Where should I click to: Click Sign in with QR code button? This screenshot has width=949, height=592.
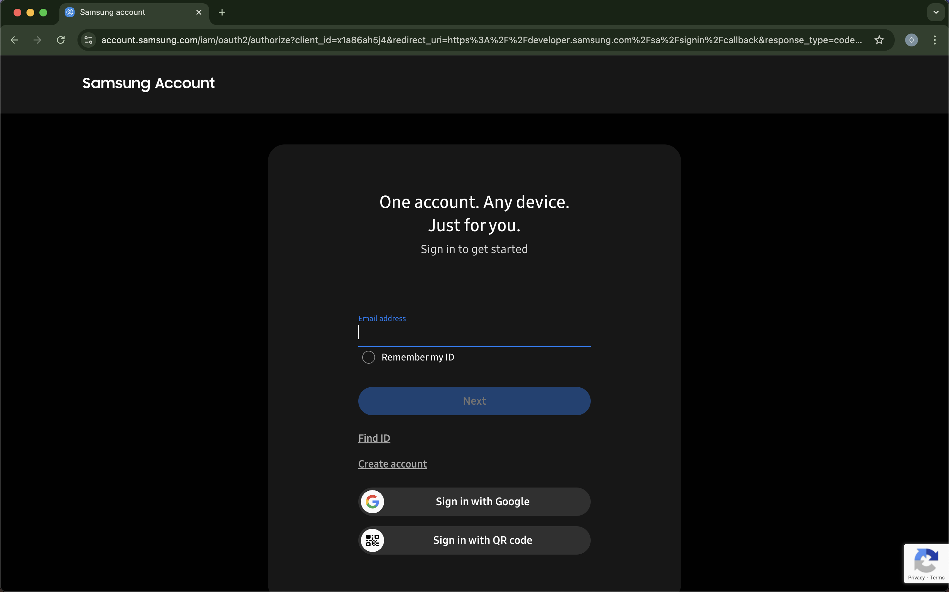pyautogui.click(x=474, y=540)
